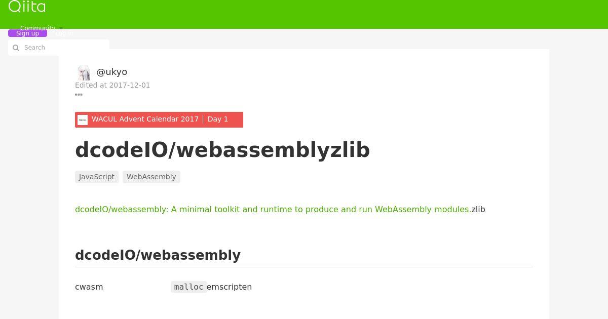Image resolution: width=608 pixels, height=319 pixels.
Task: Click the dcodeIO/webassembly section heading
Action: (158, 255)
